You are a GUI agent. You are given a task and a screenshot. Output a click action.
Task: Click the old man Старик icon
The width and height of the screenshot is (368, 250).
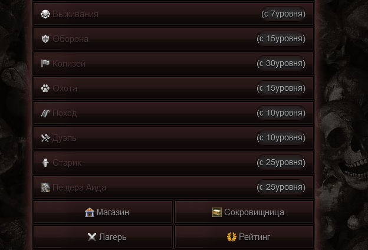45,163
